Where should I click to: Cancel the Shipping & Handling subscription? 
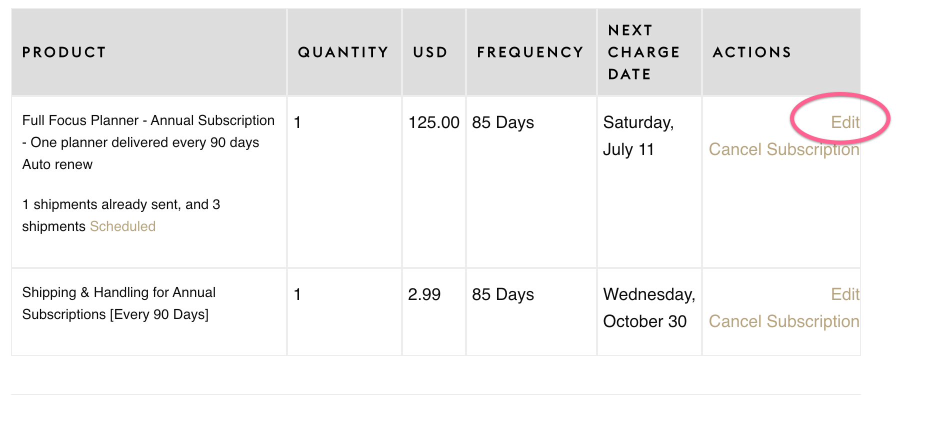783,321
